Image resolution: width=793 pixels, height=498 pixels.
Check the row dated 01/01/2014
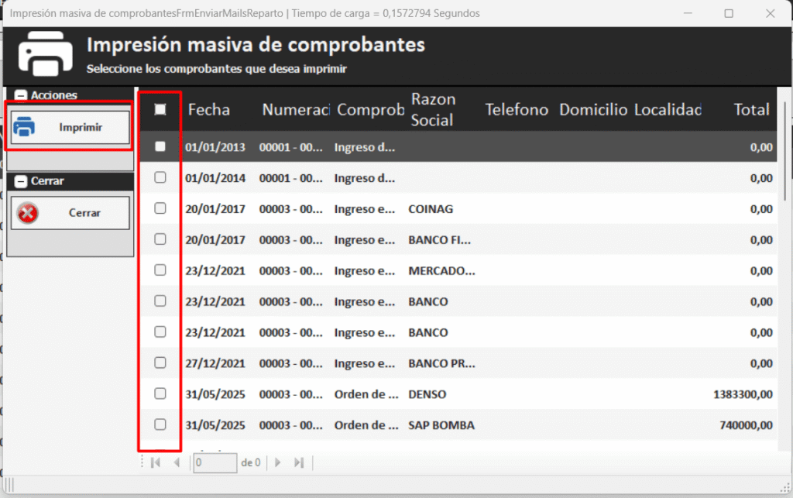pyautogui.click(x=160, y=177)
